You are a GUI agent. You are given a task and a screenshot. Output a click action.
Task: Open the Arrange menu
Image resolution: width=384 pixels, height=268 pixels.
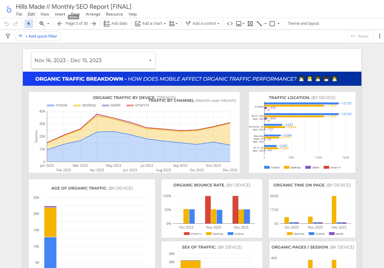(93, 14)
